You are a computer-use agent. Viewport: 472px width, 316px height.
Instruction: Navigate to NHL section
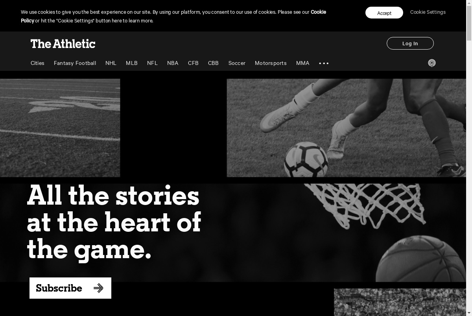click(111, 63)
